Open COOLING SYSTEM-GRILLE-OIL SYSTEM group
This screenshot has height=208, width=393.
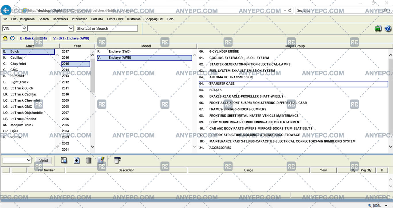pyautogui.click(x=239, y=58)
